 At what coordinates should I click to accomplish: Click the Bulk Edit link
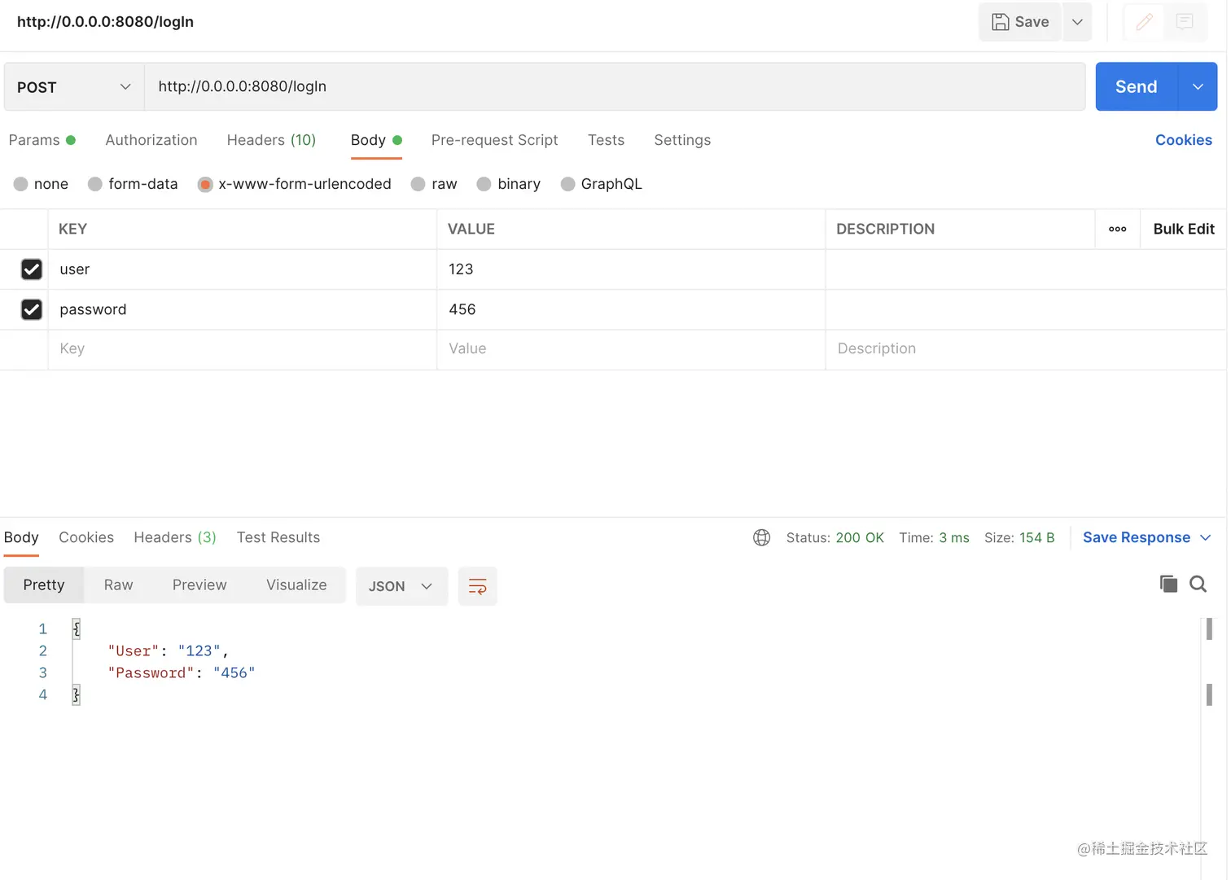point(1184,229)
